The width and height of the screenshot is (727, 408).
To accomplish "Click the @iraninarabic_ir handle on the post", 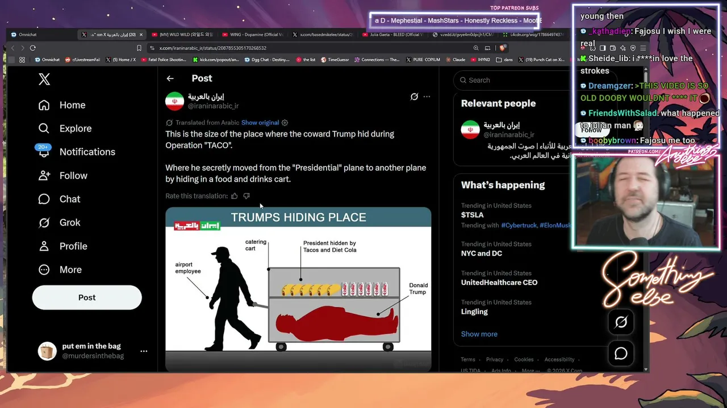I will click(x=213, y=106).
